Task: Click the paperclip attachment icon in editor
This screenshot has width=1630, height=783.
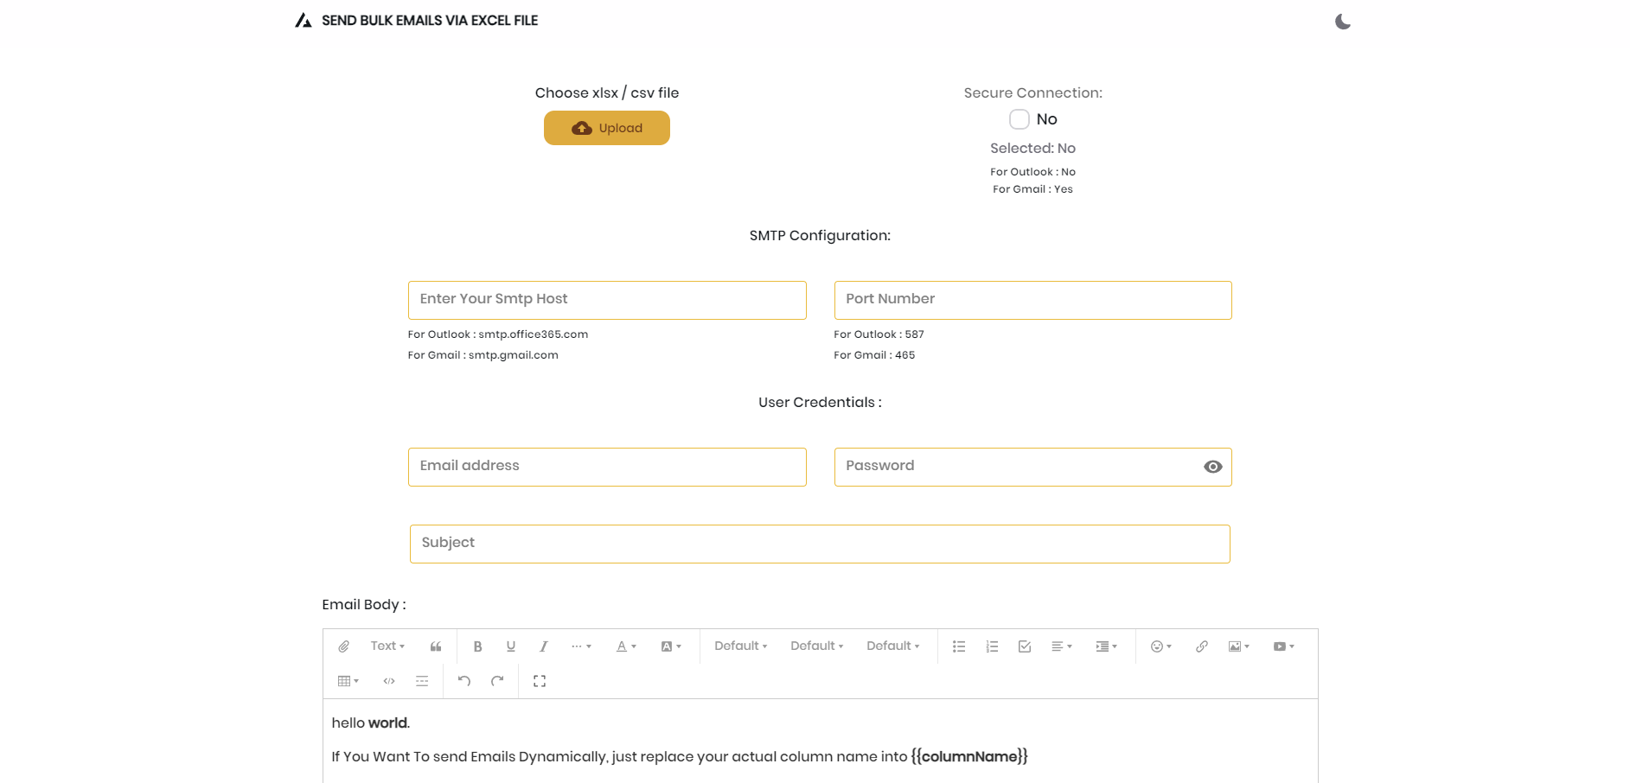Action: click(344, 646)
